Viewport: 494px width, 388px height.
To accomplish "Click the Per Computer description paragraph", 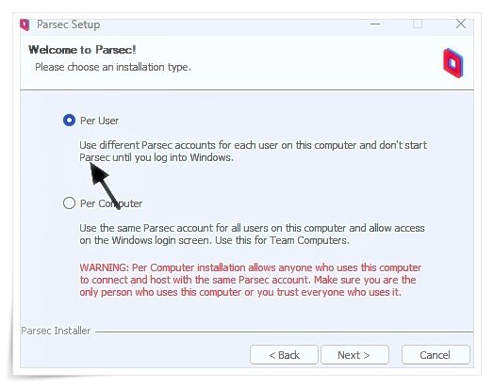I will click(252, 234).
